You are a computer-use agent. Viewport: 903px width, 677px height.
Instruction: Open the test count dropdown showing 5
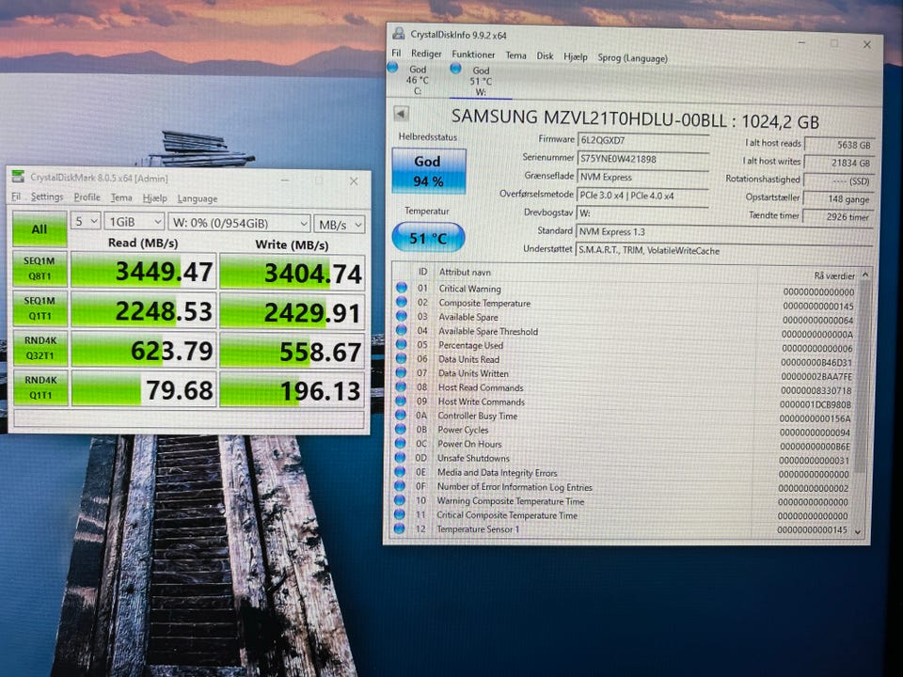point(86,221)
